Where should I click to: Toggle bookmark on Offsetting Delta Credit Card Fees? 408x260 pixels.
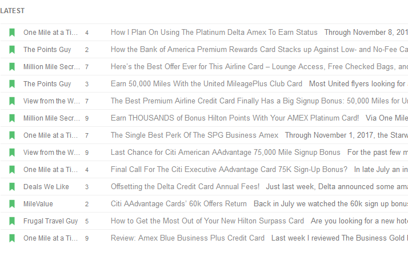(12, 187)
